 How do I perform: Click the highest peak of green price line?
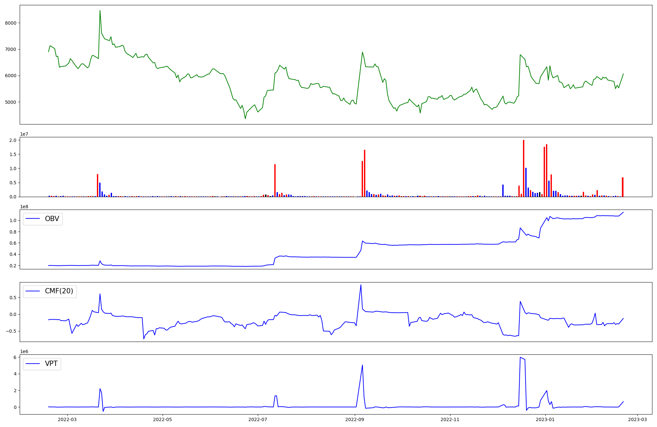tap(100, 11)
